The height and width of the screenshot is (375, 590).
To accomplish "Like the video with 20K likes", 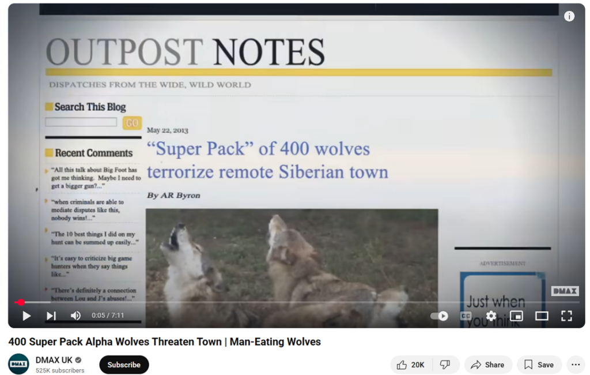I will (x=411, y=365).
